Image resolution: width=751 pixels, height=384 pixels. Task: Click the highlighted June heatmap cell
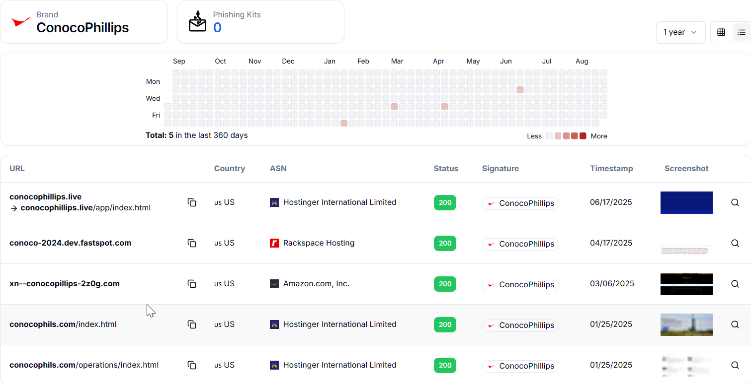tap(520, 90)
